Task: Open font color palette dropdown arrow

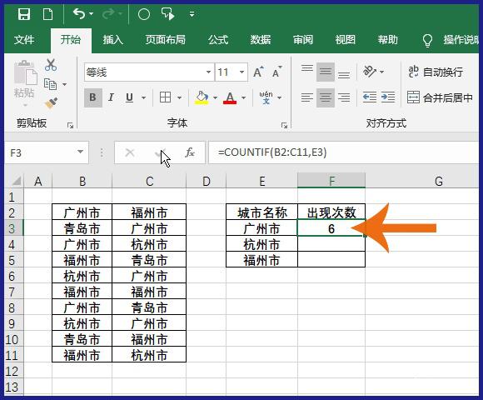Action: point(243,97)
